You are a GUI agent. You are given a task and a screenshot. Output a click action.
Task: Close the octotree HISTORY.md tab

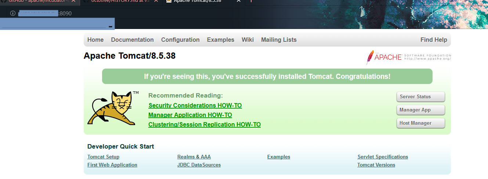point(156,1)
